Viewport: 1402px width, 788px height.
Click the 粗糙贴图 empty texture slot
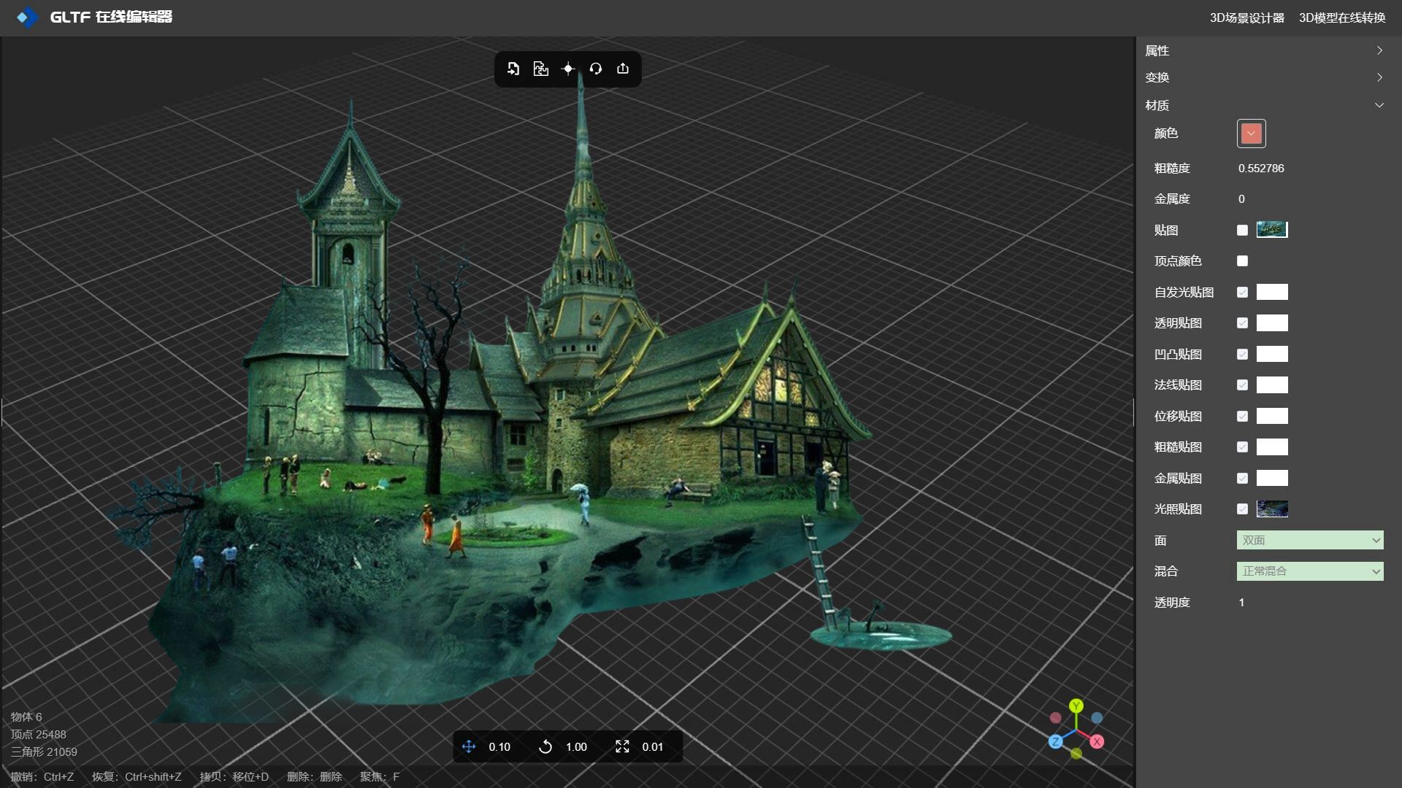[1272, 447]
